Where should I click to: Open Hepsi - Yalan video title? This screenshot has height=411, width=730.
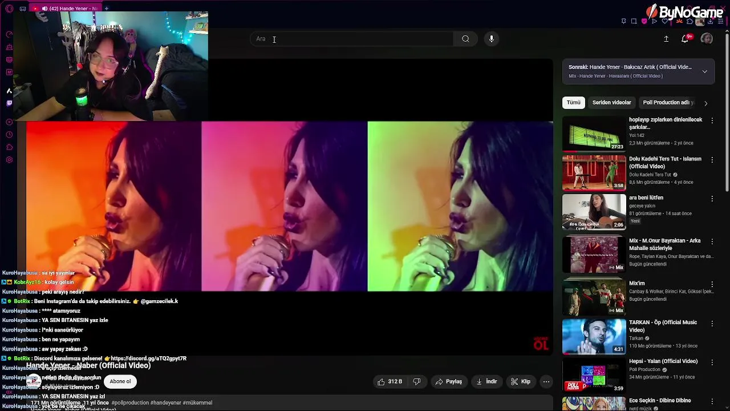663,361
